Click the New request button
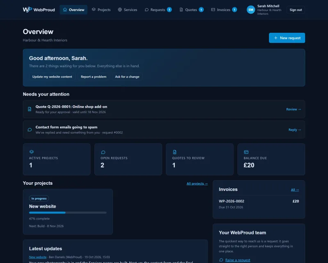Screen dimensions: 328x263 click(287, 38)
